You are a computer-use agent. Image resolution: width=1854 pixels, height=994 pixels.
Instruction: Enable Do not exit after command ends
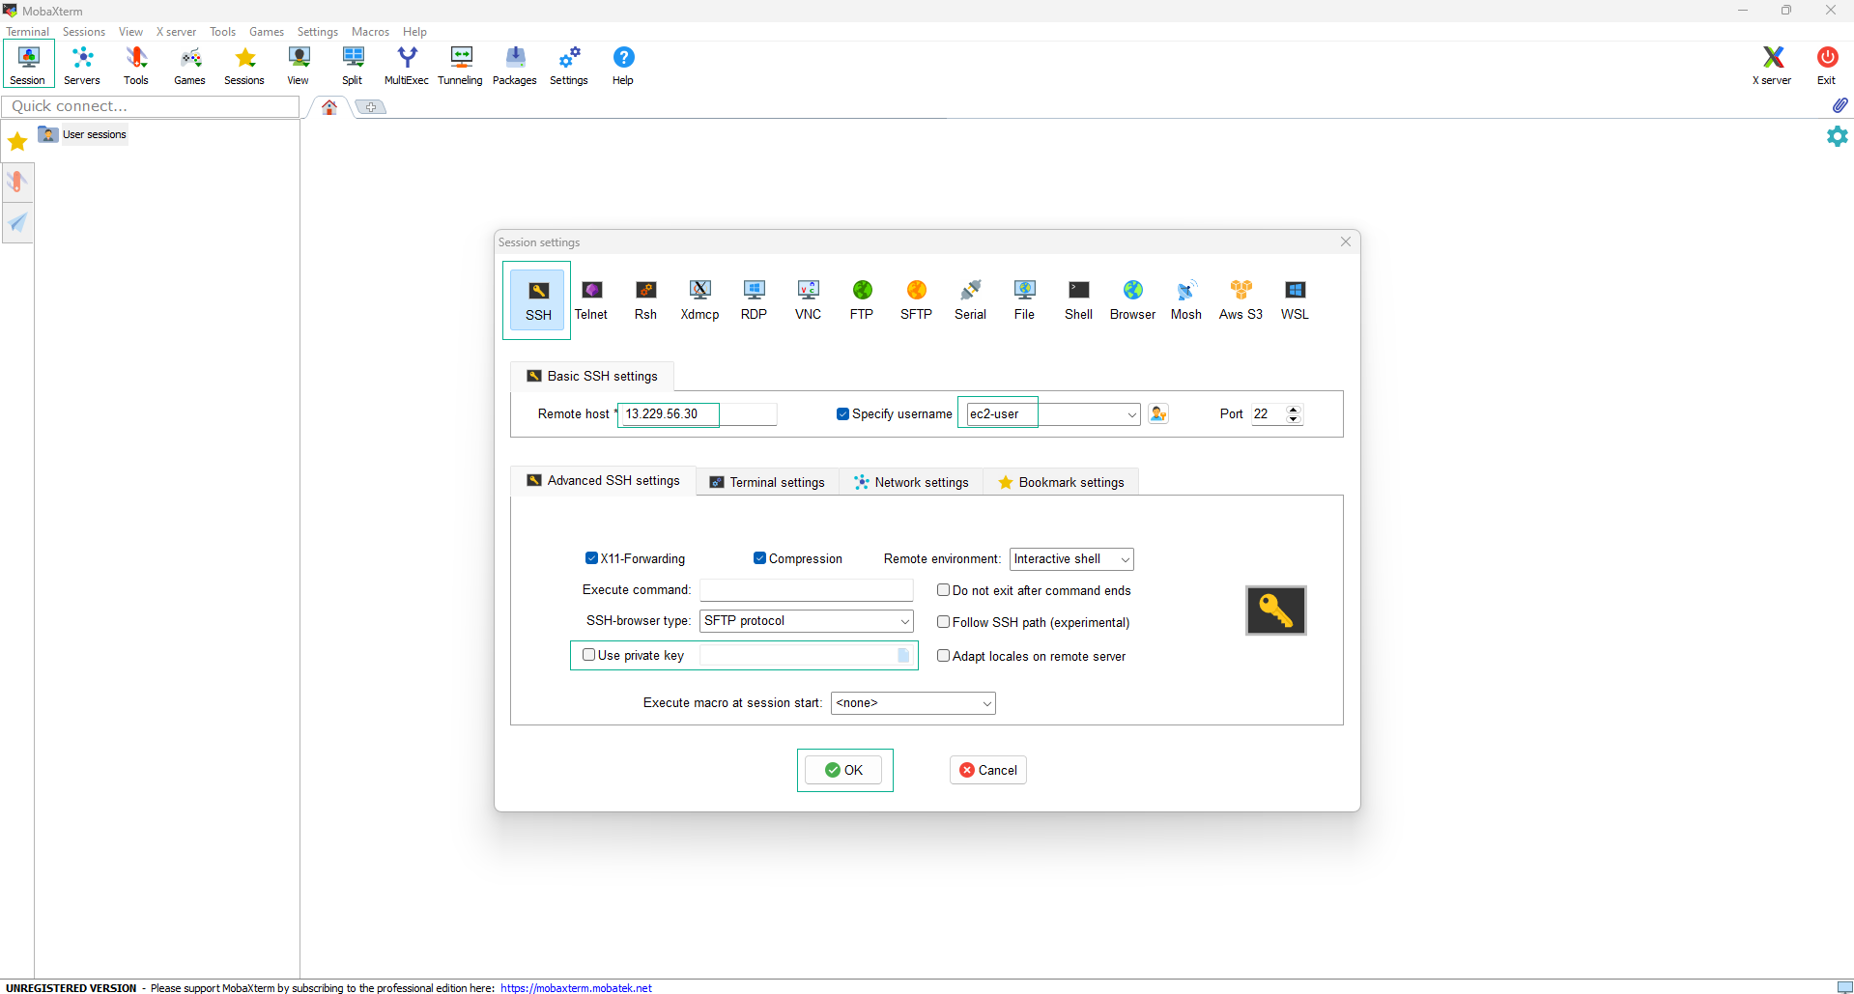(943, 589)
